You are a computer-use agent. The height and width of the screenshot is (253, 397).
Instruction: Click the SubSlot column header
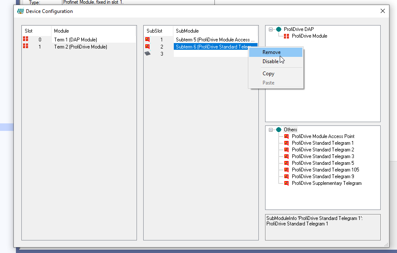click(158, 31)
